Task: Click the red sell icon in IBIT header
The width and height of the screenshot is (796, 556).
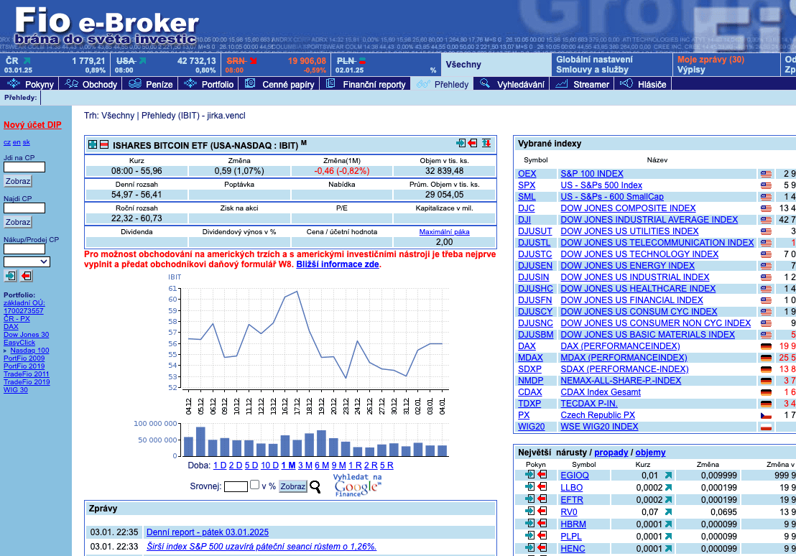Action: (x=473, y=144)
